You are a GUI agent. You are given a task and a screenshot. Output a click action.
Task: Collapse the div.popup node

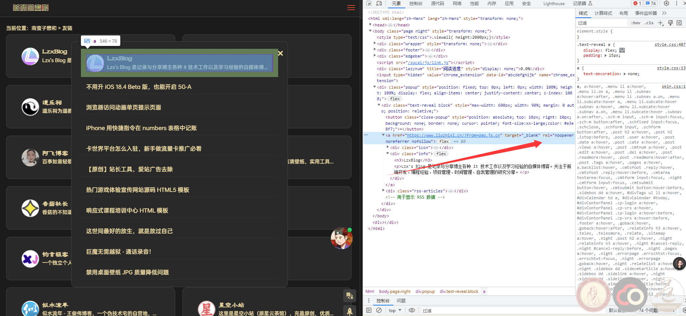point(375,87)
